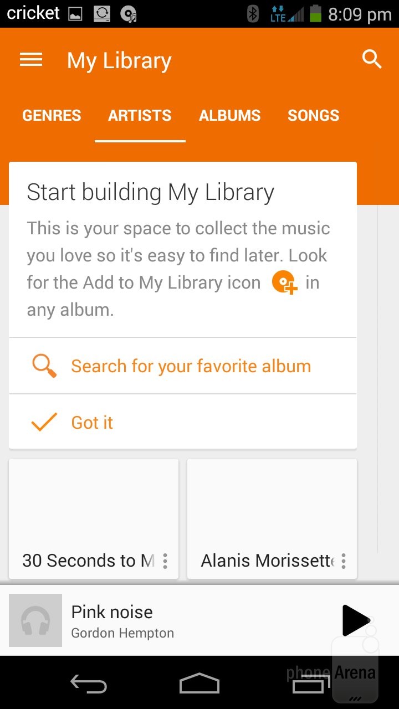Viewport: 399px width, 709px height.
Task: Select the ARTISTS tab
Action: [x=140, y=116]
